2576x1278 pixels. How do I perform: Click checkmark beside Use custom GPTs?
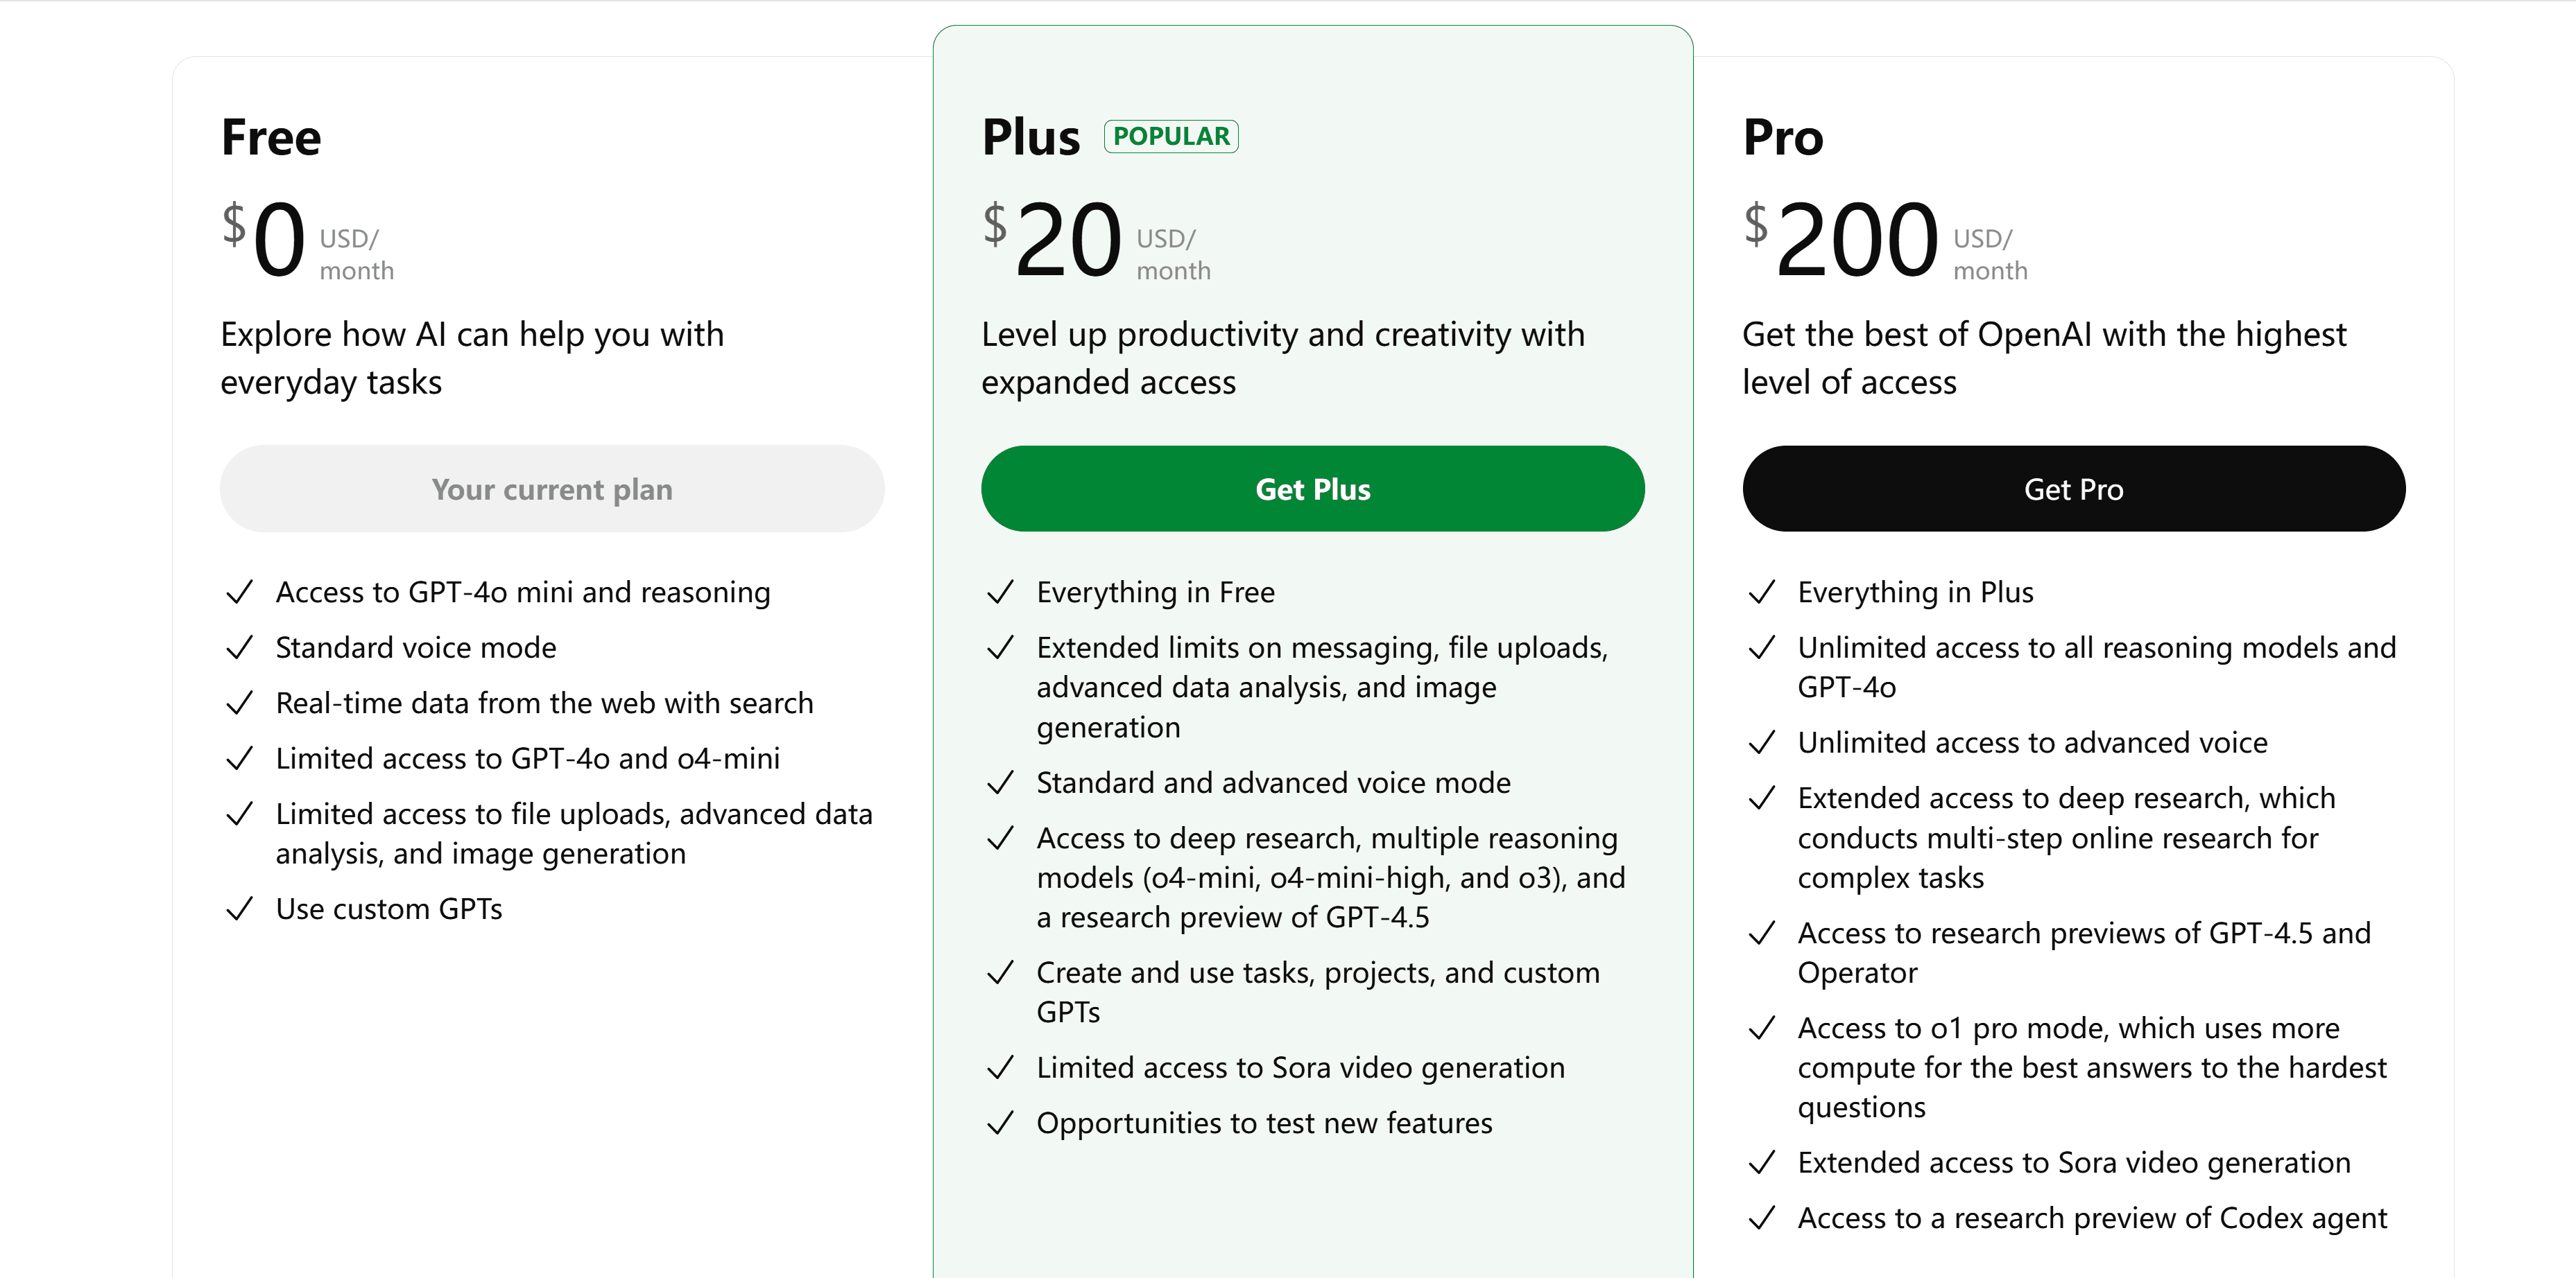tap(239, 909)
